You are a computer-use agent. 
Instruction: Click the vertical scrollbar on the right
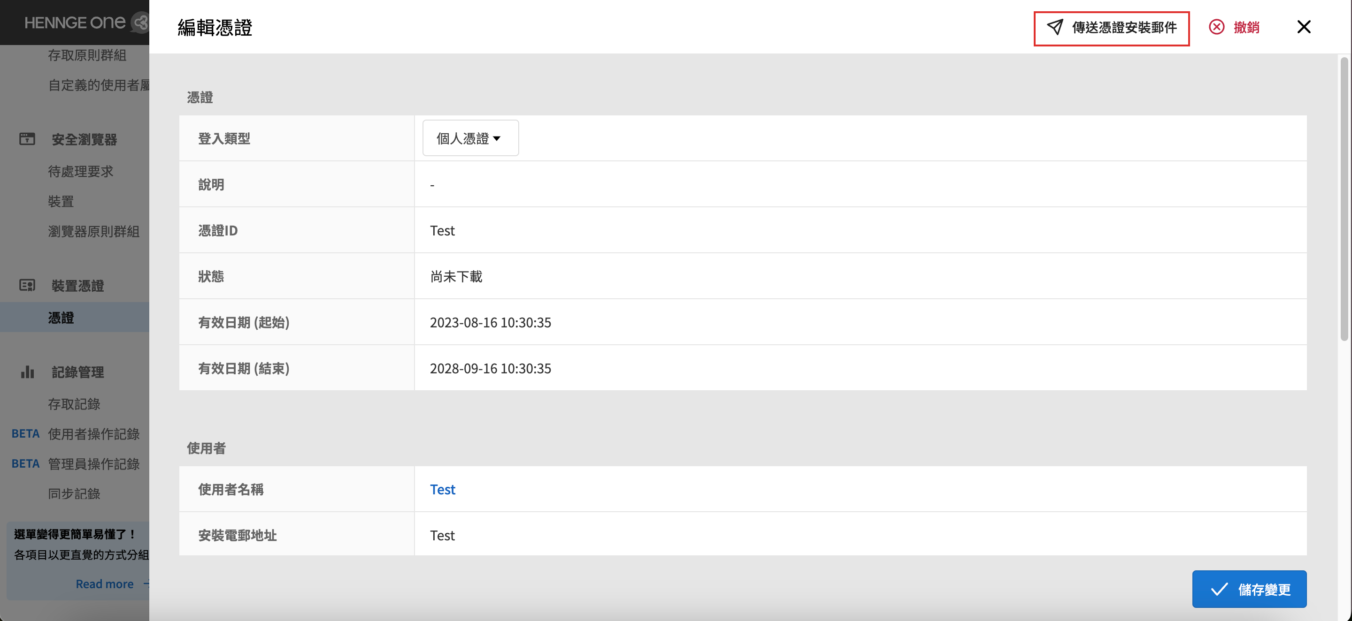coord(1344,199)
